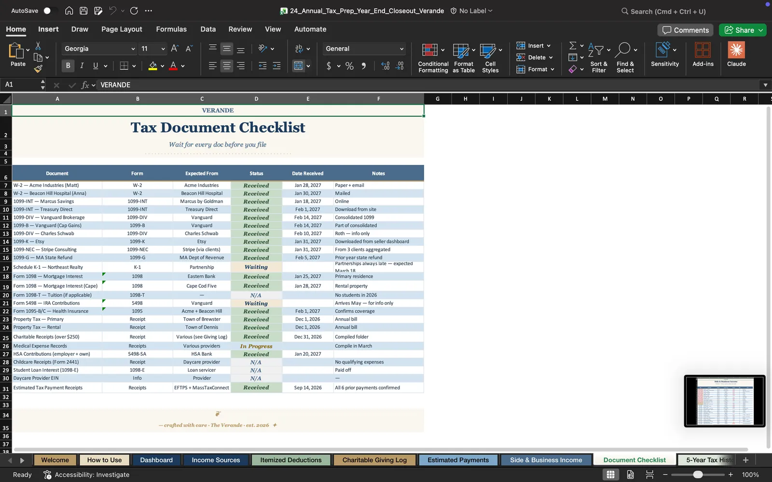Click the Paste clipboard icon

click(16, 51)
